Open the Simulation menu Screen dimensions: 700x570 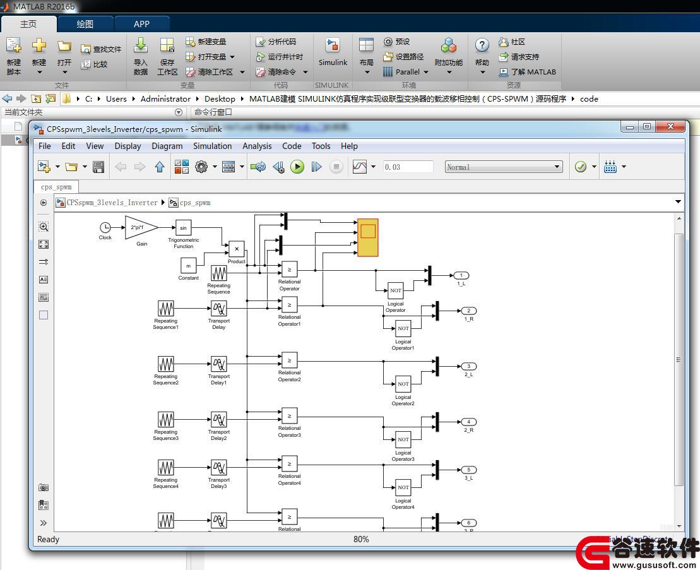pos(213,146)
